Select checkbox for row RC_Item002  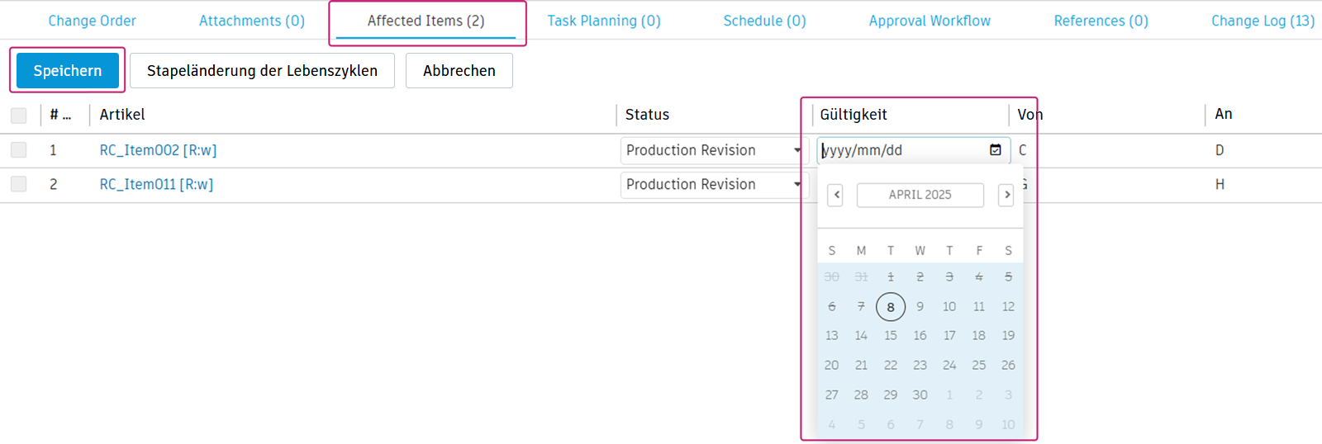pos(19,150)
